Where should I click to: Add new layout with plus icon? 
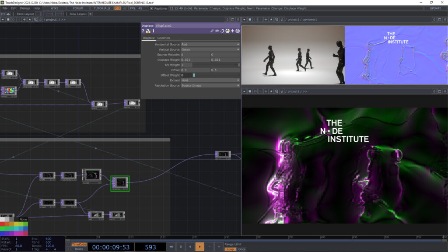(91, 14)
